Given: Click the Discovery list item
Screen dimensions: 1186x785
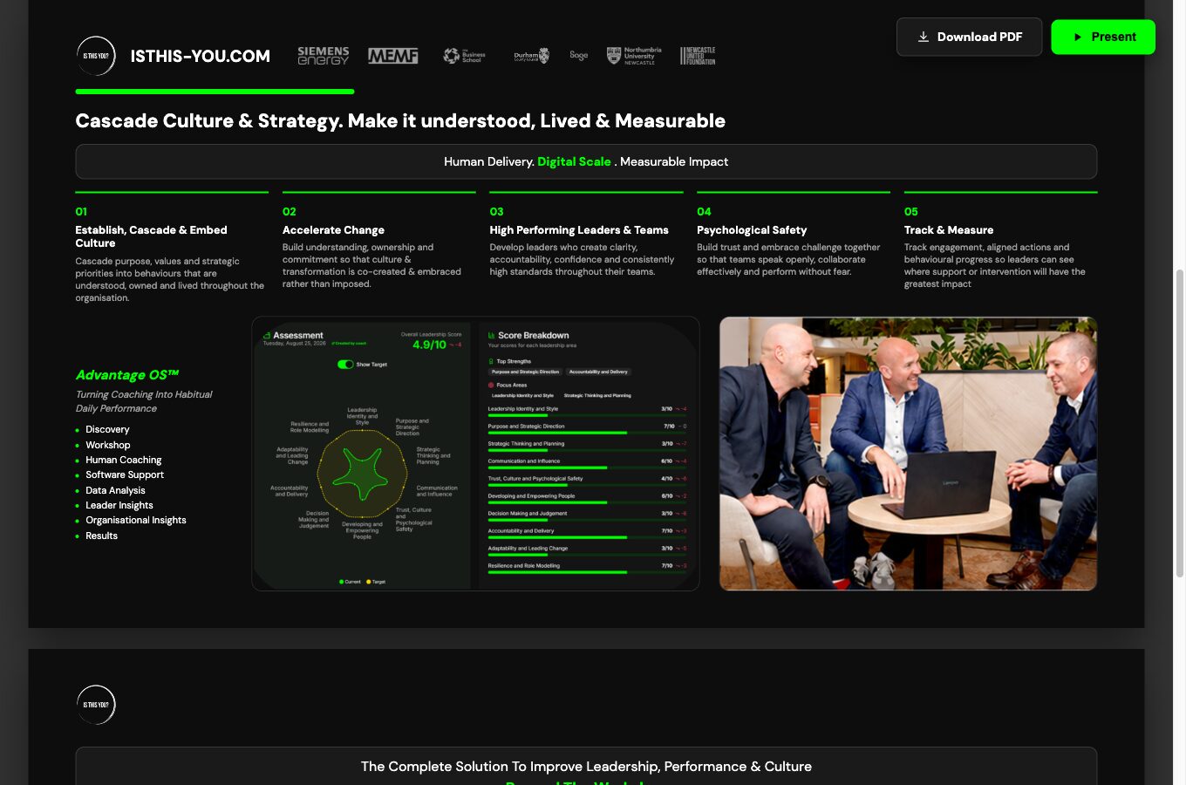Looking at the screenshot, I should [x=107, y=429].
